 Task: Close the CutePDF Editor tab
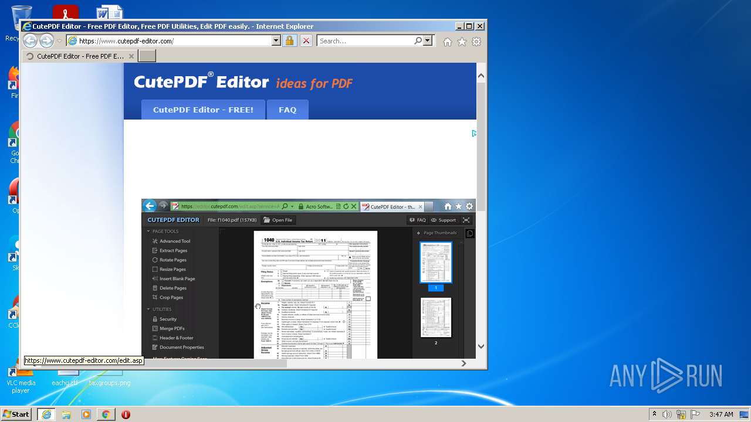(x=131, y=56)
